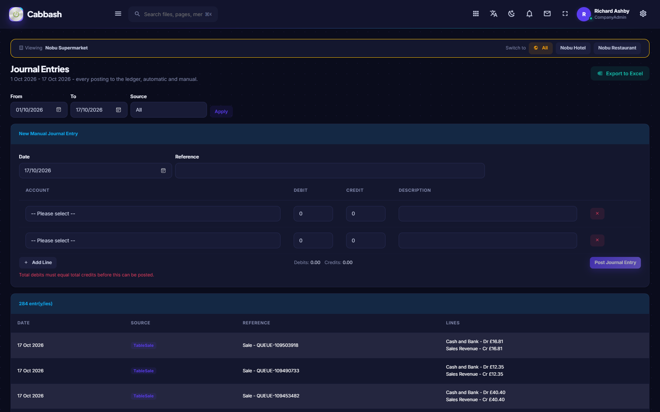
Task: Apply the date filter
Action: [x=221, y=112]
